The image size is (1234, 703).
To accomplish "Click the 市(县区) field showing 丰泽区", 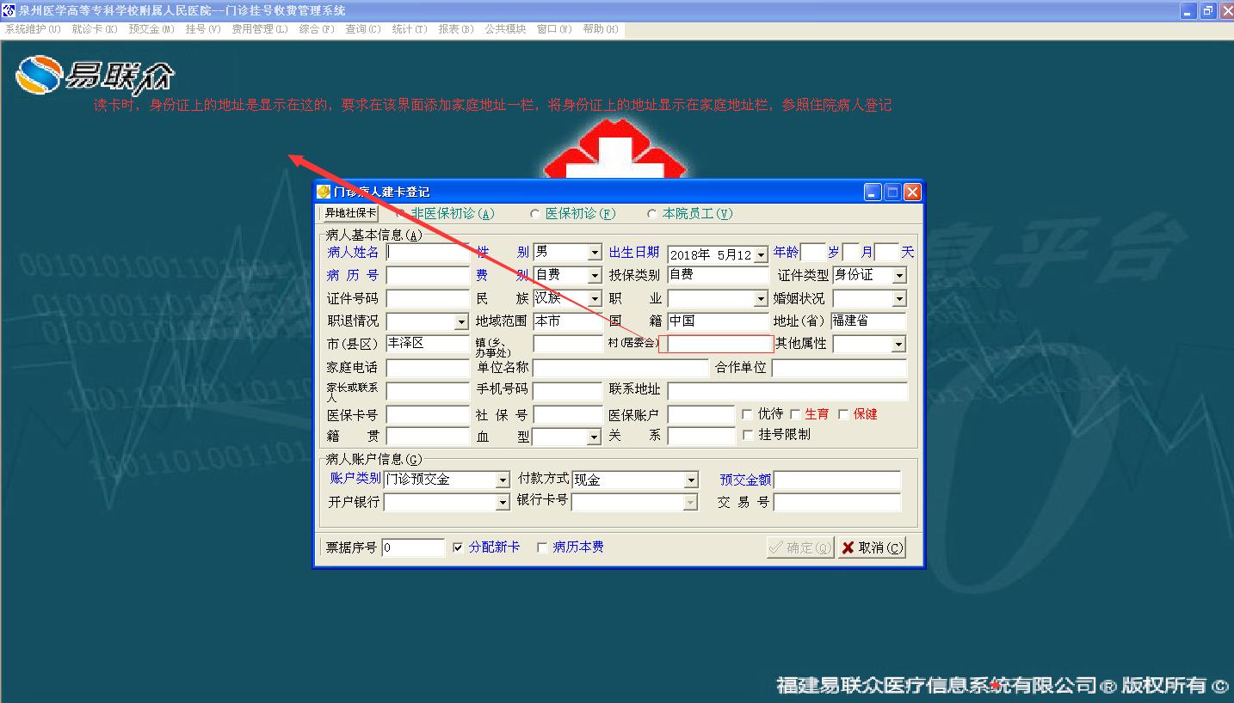I will [x=428, y=344].
